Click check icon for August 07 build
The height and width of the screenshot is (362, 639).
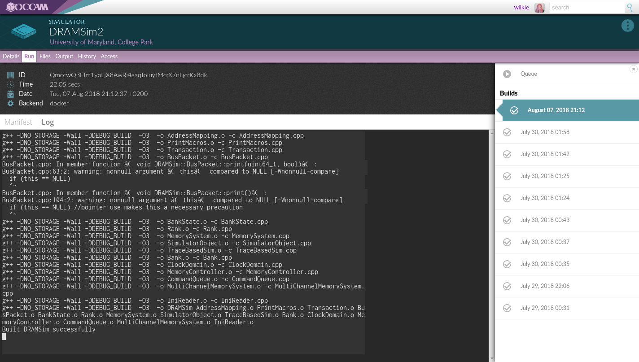(x=514, y=110)
